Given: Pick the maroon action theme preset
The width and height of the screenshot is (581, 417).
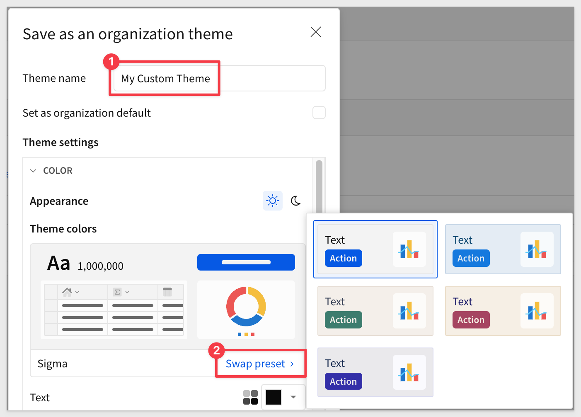Looking at the screenshot, I should pyautogui.click(x=503, y=311).
